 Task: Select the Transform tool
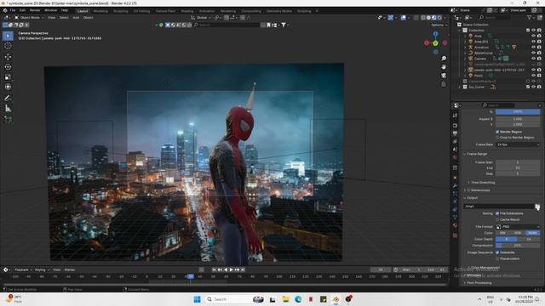pos(8,87)
